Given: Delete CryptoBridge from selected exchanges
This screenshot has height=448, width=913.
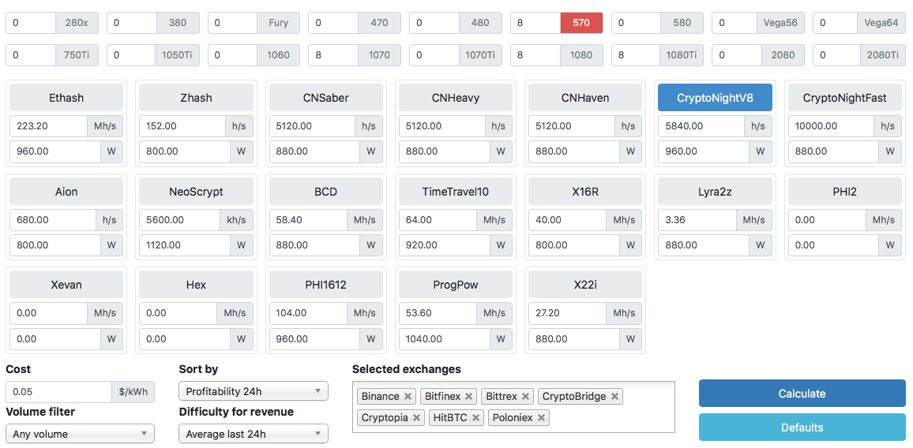Looking at the screenshot, I should (x=615, y=396).
